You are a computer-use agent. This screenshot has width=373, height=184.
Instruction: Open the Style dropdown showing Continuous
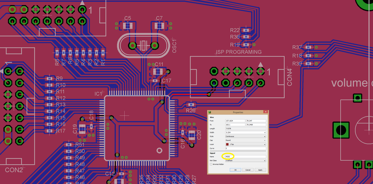(246, 136)
